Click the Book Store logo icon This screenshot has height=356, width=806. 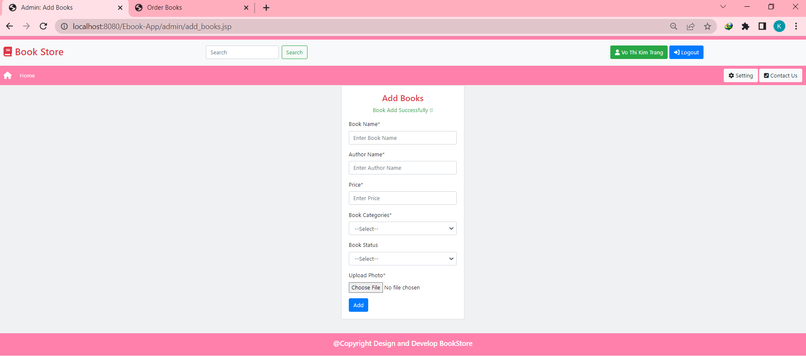[8, 52]
